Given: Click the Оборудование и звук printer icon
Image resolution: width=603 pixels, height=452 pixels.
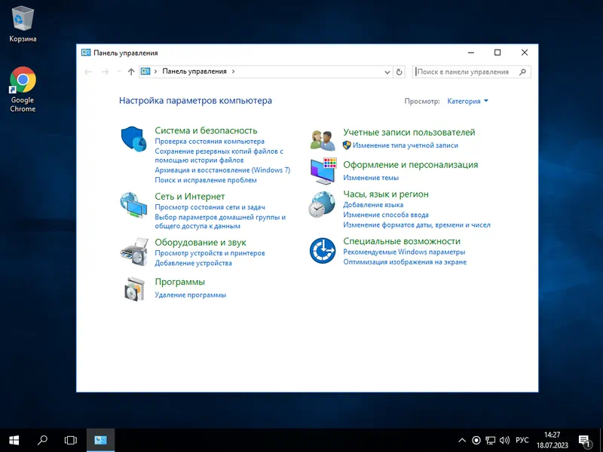Looking at the screenshot, I should coord(134,252).
